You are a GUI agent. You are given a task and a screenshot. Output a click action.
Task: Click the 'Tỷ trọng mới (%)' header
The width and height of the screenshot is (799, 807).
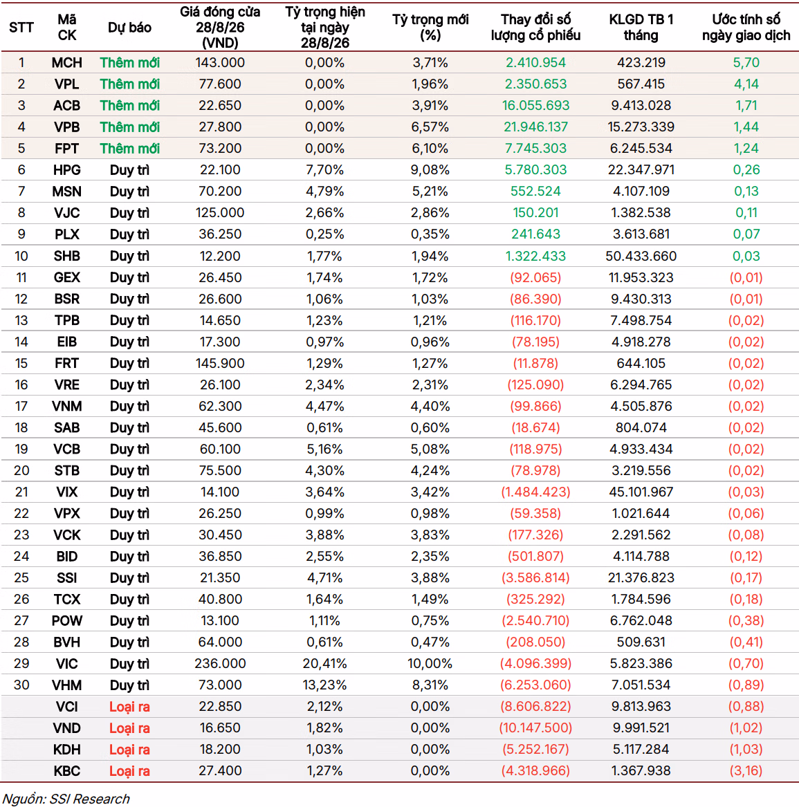click(x=430, y=27)
